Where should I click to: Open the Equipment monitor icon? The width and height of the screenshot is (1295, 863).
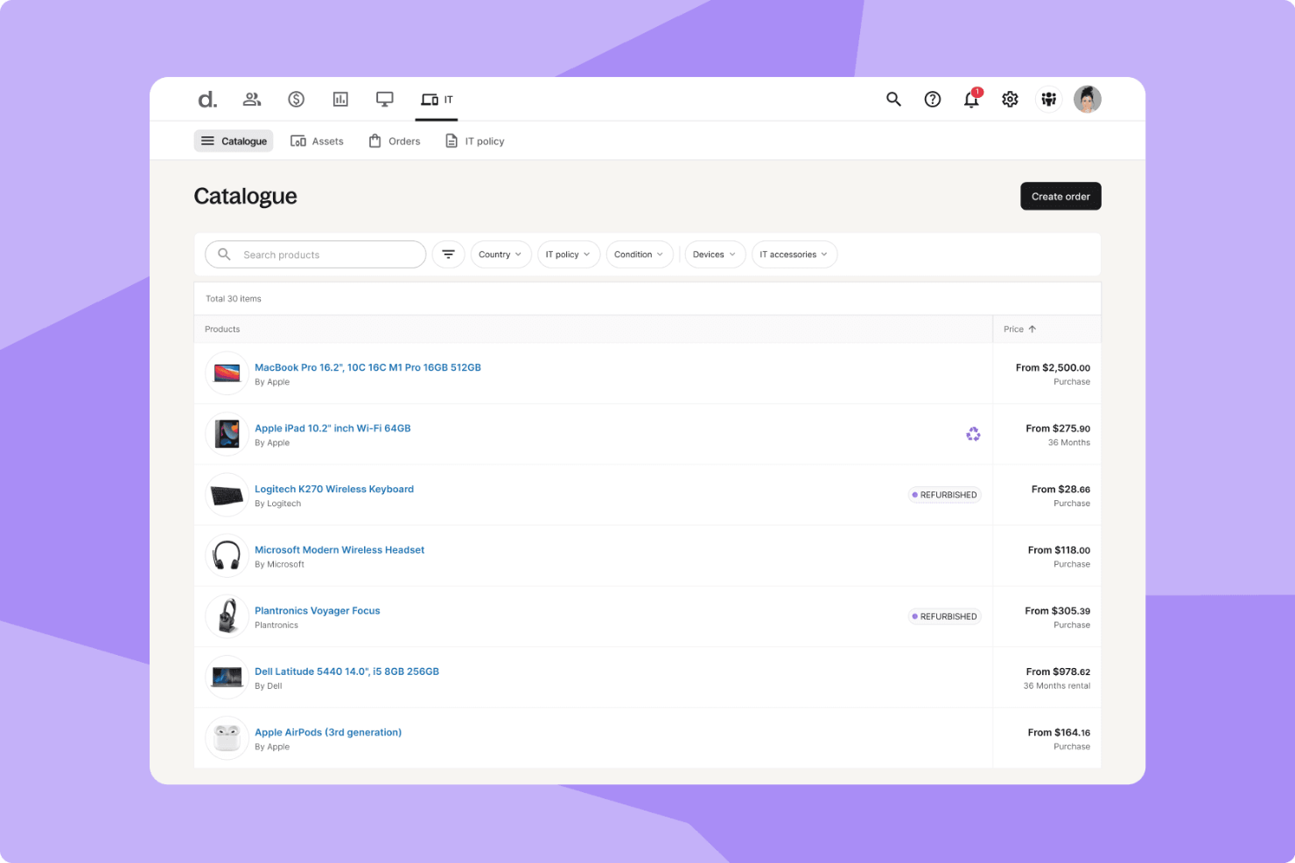click(384, 99)
